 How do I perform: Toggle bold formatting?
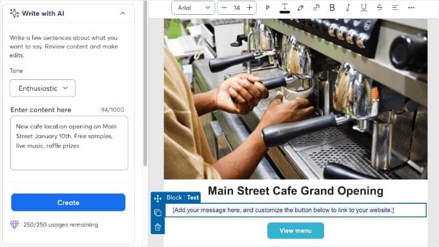click(x=332, y=8)
